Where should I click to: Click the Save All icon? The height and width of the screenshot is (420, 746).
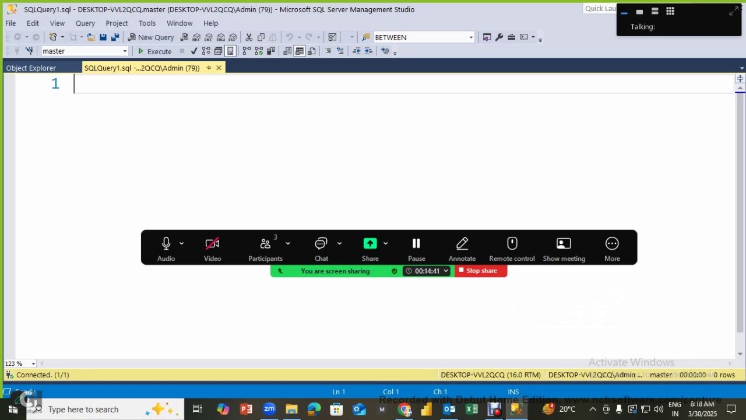click(x=115, y=37)
